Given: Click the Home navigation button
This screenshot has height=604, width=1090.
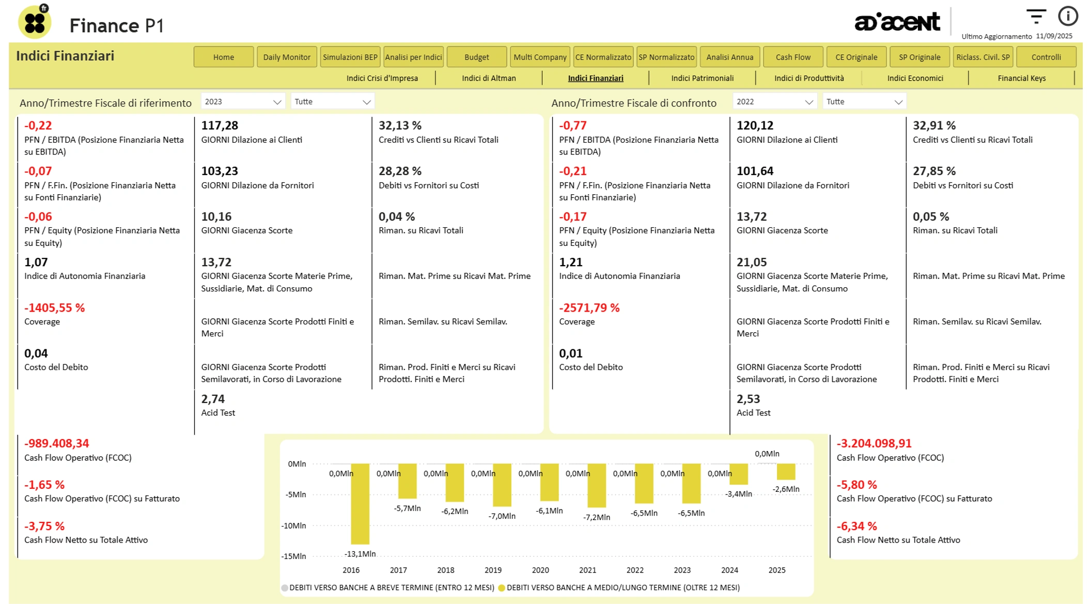Looking at the screenshot, I should pyautogui.click(x=223, y=57).
